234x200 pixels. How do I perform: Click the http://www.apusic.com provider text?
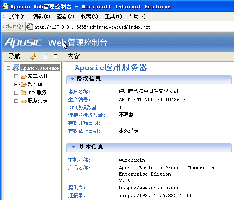tap(149, 188)
